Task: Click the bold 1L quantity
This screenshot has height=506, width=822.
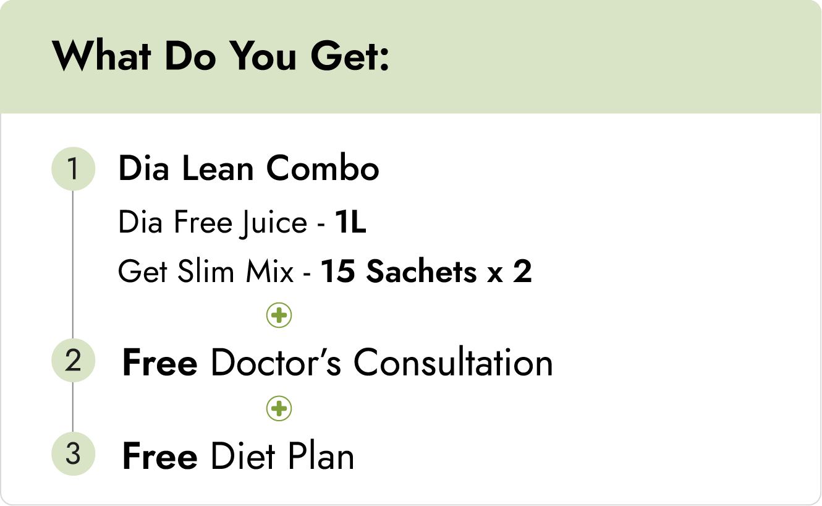Action: tap(350, 223)
